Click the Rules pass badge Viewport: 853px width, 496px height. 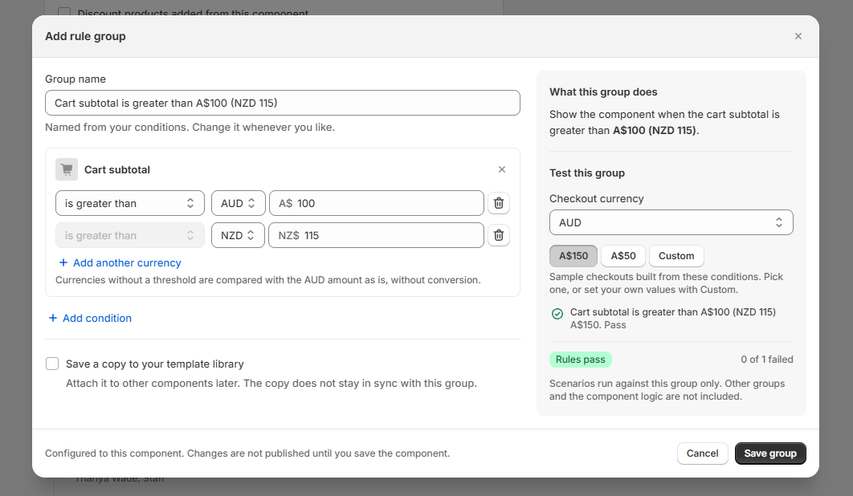click(x=581, y=360)
